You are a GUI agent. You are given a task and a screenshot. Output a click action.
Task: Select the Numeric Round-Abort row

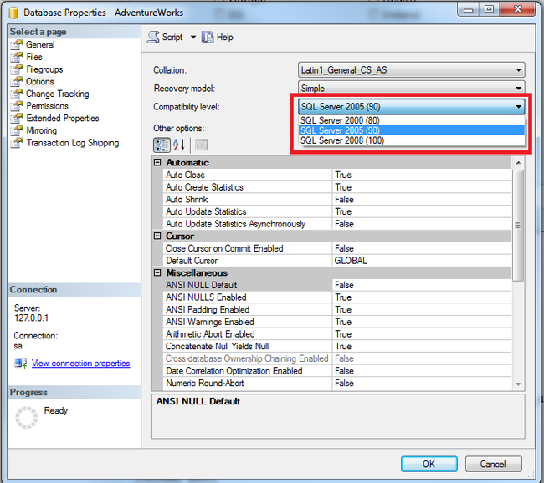(x=337, y=384)
